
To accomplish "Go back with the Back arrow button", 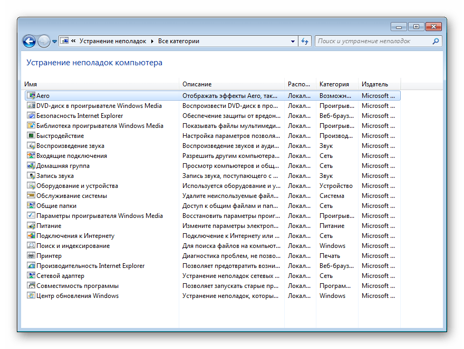I will click(x=29, y=41).
